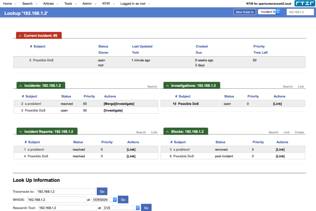Click Link option in Incident Reports header
This screenshot has width=316, height=211.
(154, 132)
